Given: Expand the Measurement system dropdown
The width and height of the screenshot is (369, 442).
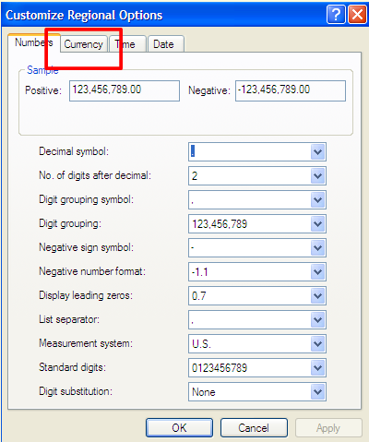Looking at the screenshot, I should point(317,344).
